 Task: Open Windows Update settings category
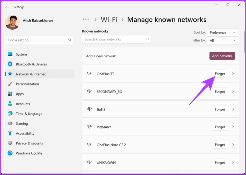[x=40, y=153]
